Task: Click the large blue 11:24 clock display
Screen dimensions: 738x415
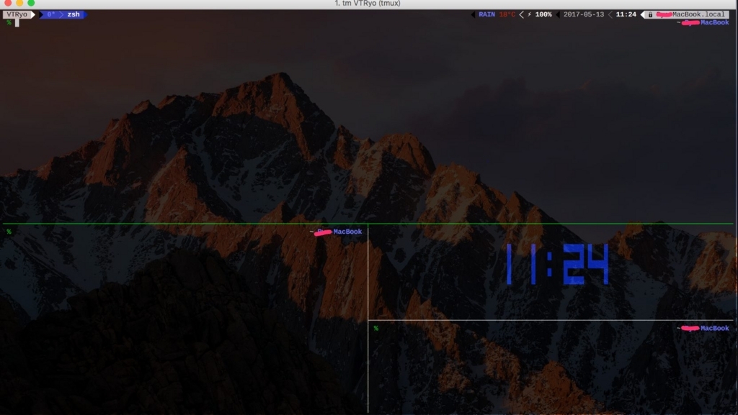Action: click(x=557, y=264)
